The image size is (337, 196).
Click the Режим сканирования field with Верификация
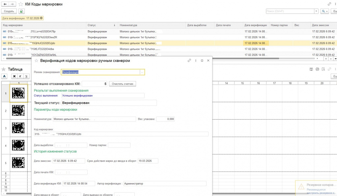point(100,72)
